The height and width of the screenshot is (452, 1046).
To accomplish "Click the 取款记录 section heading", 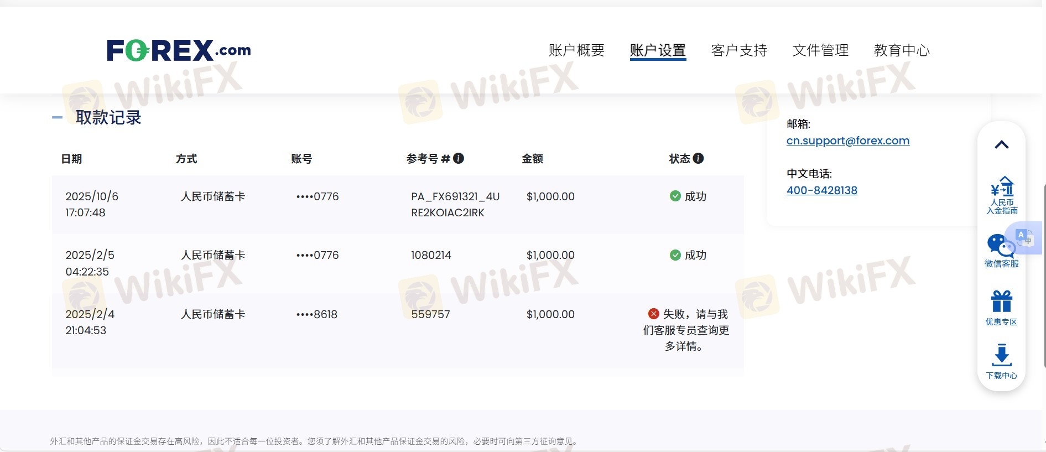I will [108, 117].
